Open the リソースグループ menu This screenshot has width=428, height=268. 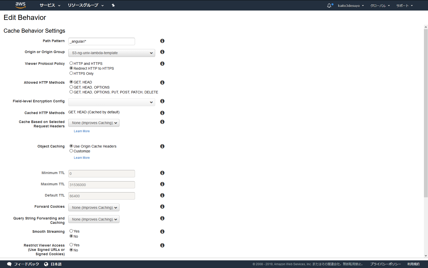pos(86,5)
